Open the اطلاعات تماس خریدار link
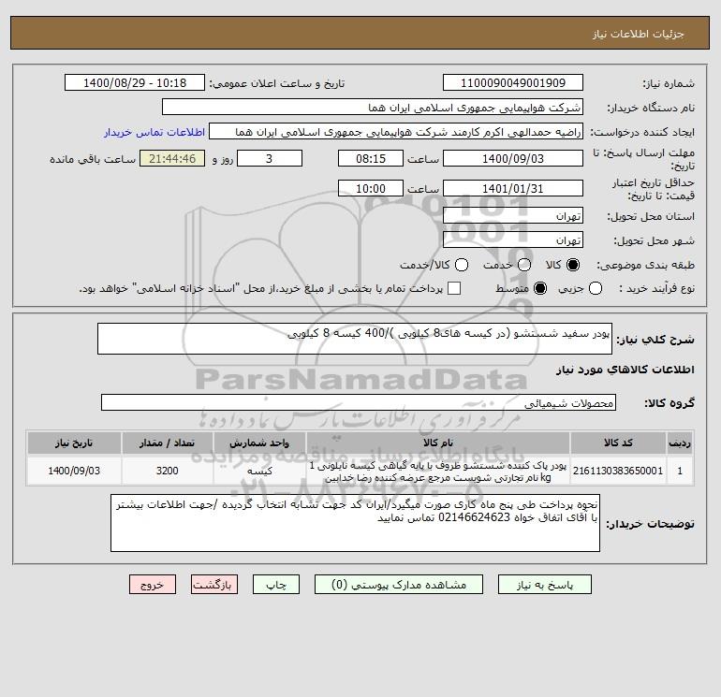 click(154, 132)
